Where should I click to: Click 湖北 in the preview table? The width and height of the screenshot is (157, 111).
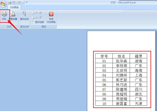pyautogui.click(x=138, y=94)
